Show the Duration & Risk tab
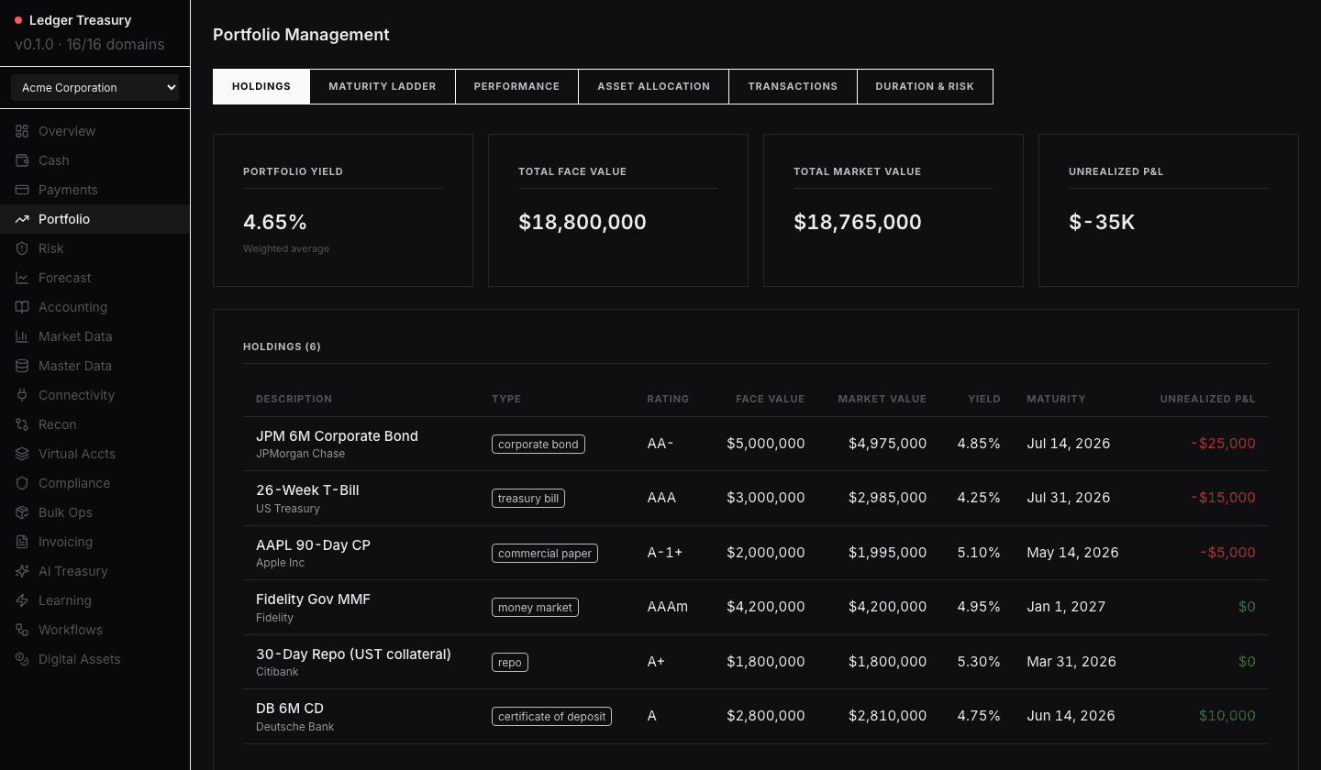Viewport: 1321px width, 770px height. point(925,86)
